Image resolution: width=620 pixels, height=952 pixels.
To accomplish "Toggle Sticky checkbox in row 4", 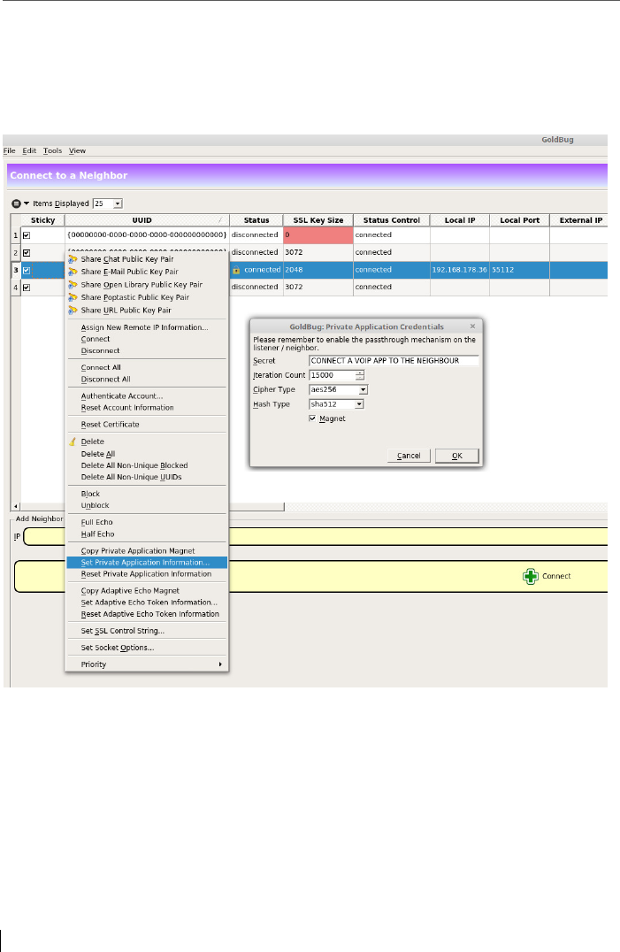I will pos(27,288).
